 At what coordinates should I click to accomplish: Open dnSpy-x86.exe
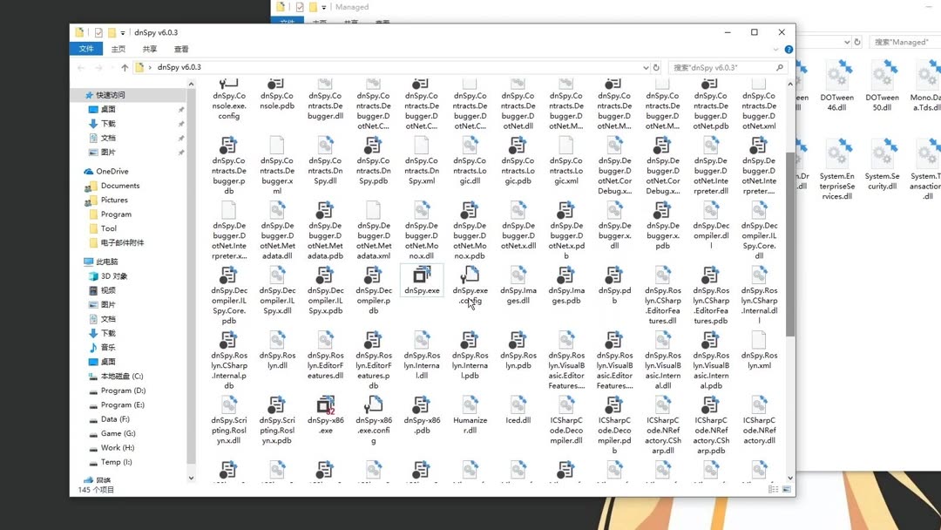(326, 406)
